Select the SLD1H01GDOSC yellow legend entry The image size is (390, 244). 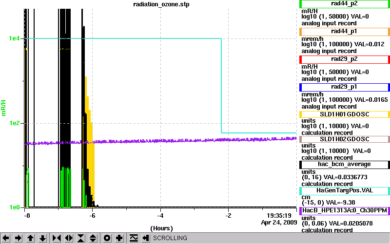[x=344, y=114]
